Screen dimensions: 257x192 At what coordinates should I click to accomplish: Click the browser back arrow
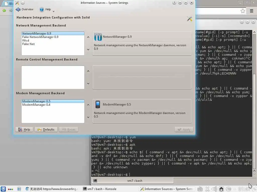4,10
